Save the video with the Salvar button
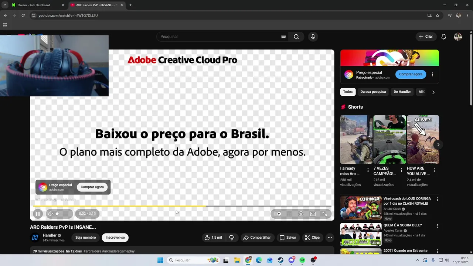 click(288, 238)
